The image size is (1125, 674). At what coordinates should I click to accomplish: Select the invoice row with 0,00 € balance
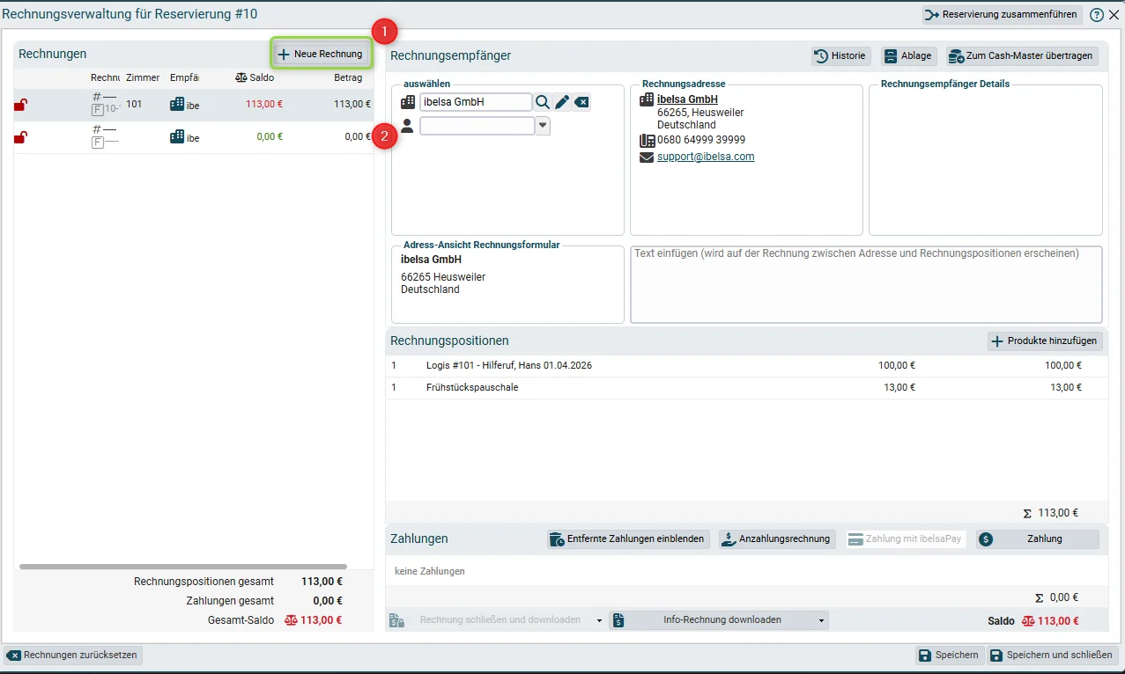tap(193, 137)
